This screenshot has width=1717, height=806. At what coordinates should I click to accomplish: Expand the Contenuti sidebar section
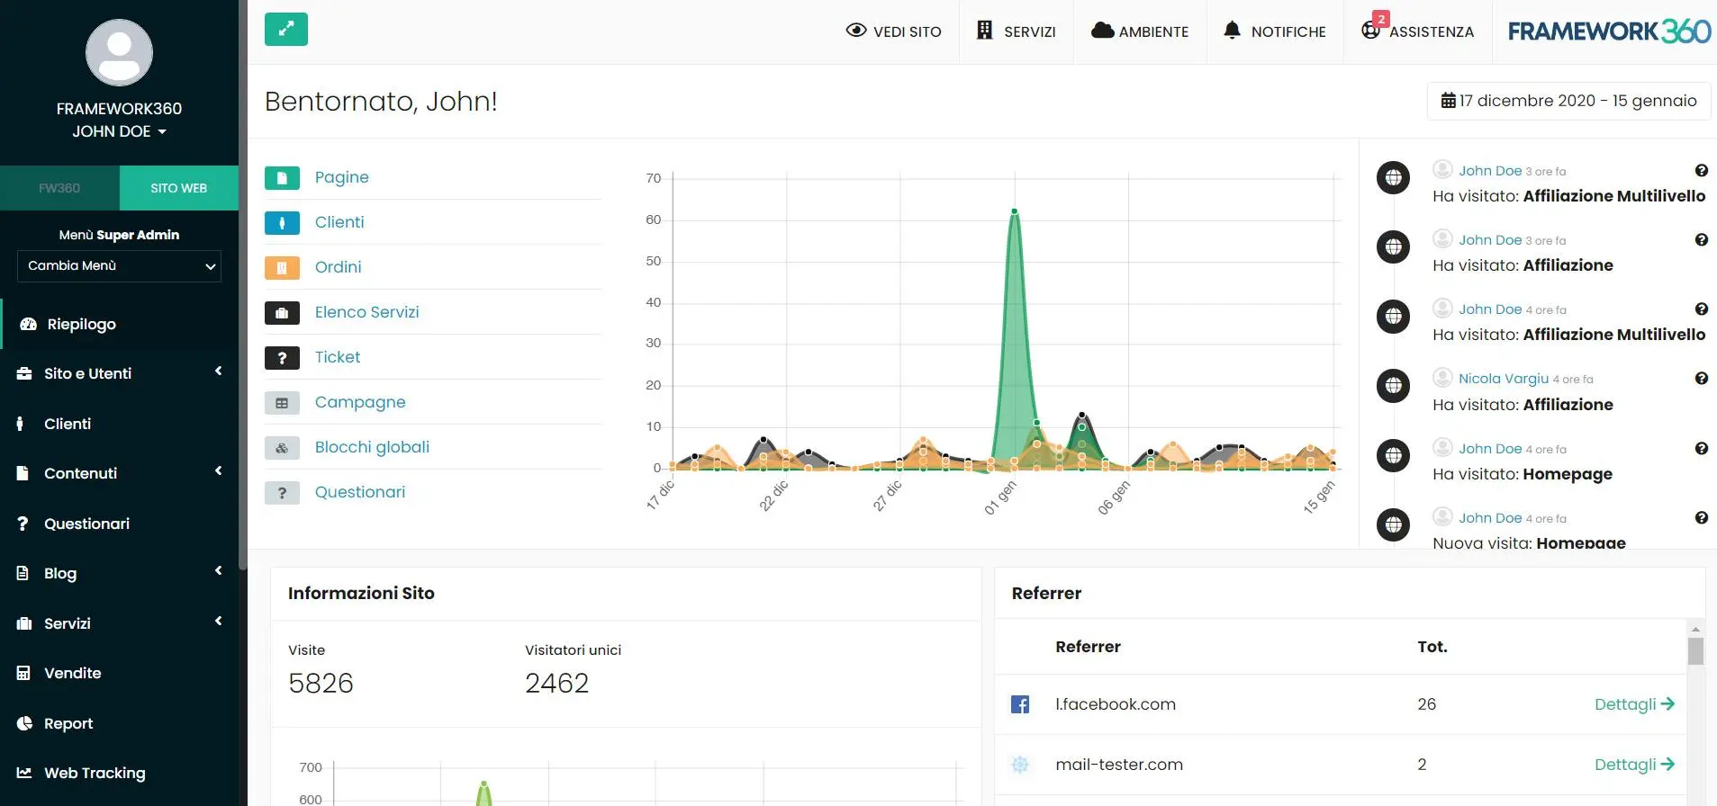[119, 473]
